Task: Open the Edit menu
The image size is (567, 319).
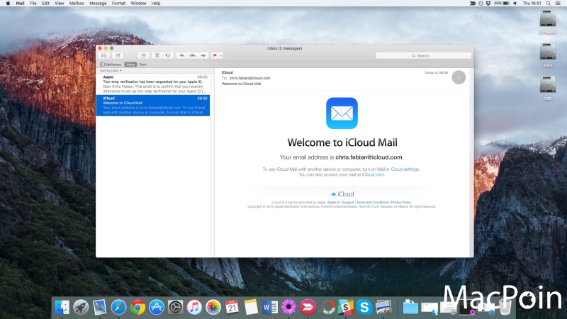Action: coord(45,4)
